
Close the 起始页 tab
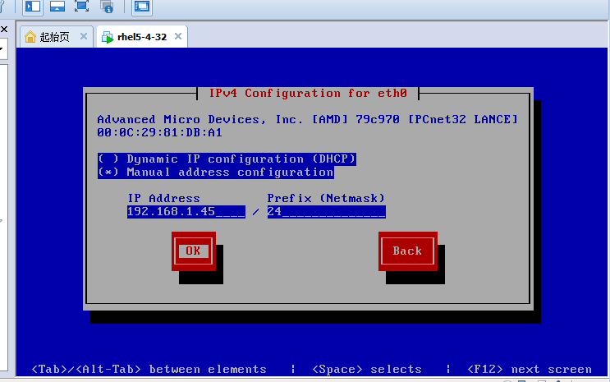[84, 36]
